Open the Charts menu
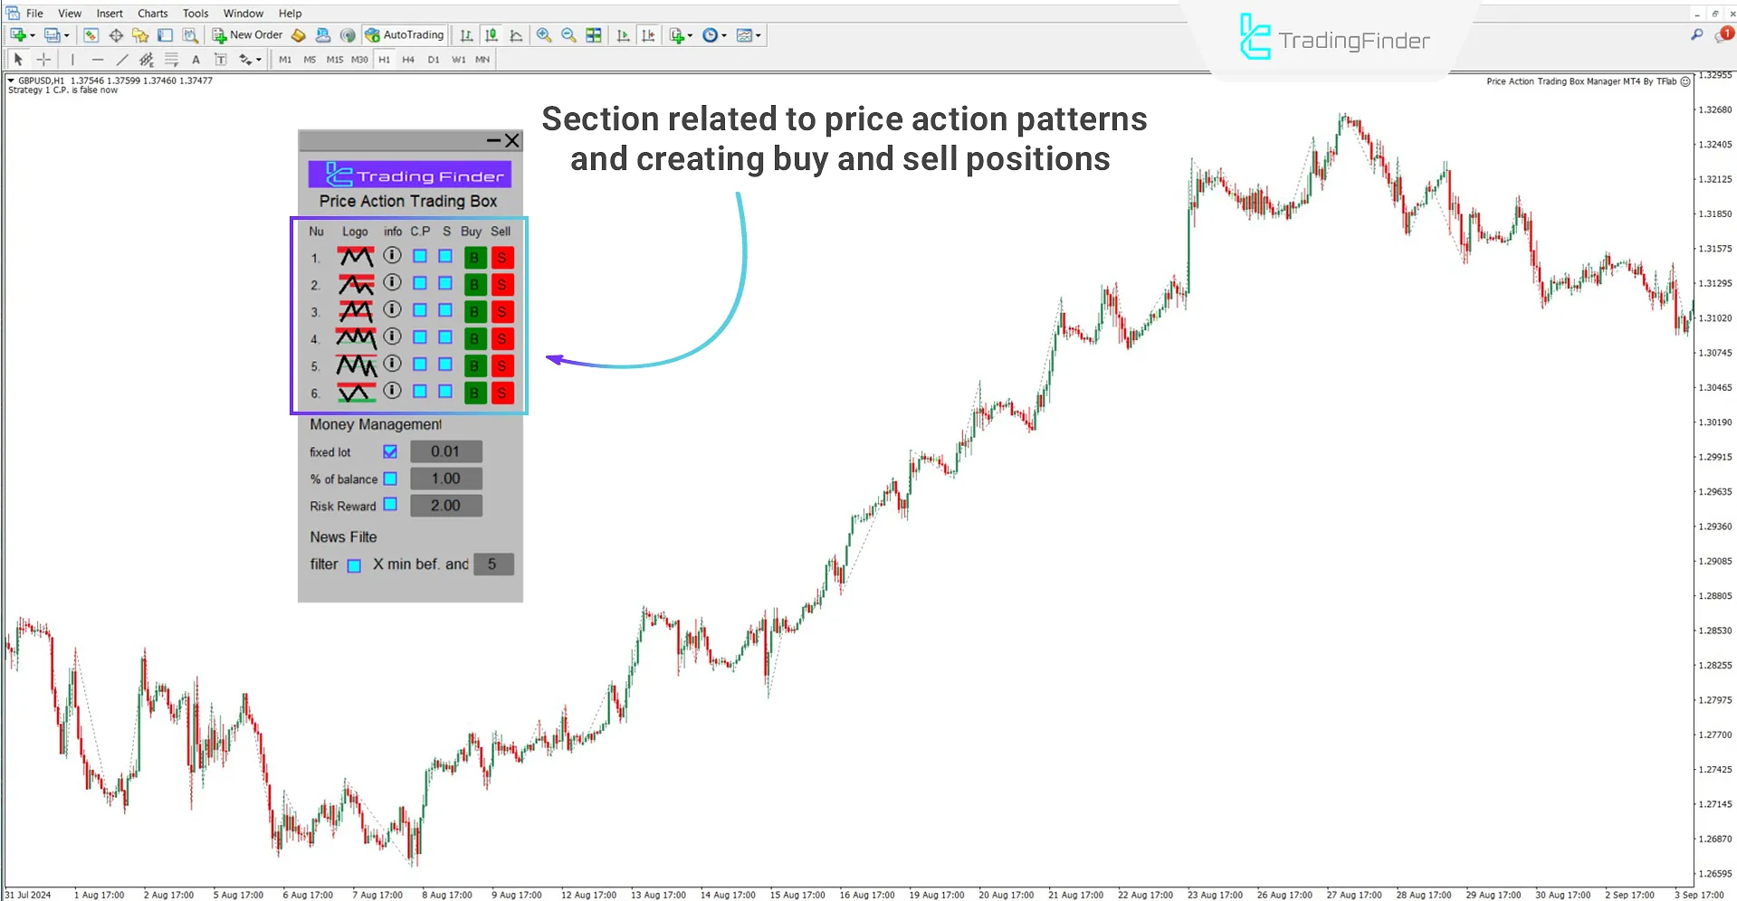This screenshot has width=1737, height=901. pos(151,13)
